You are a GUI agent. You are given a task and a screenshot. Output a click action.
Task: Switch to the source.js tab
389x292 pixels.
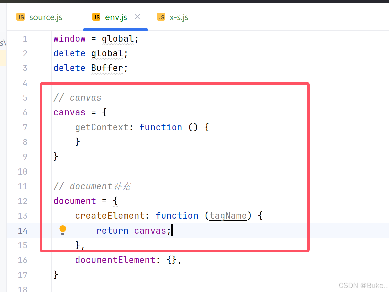pyautogui.click(x=46, y=17)
